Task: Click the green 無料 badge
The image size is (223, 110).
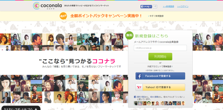Action: point(129,35)
